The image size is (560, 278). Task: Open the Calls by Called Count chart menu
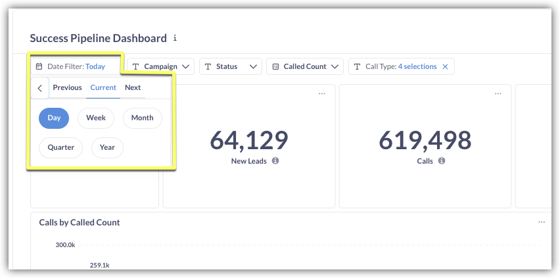click(x=542, y=222)
